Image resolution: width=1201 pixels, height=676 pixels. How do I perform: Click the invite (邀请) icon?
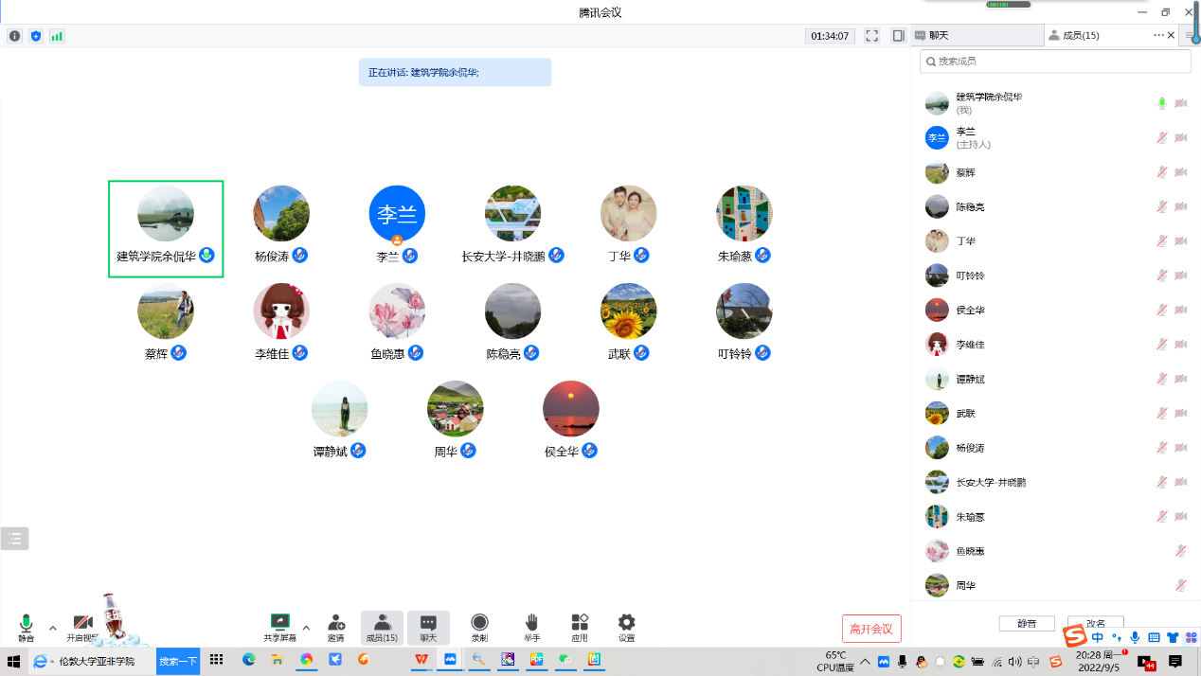[x=336, y=626]
